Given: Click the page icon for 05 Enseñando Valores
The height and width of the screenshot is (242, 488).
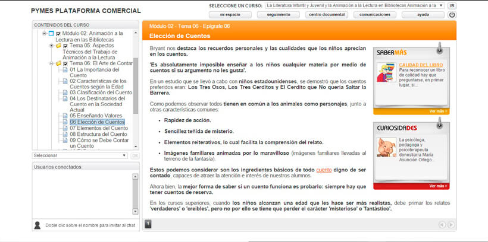Looking at the screenshot, I should tap(65, 116).
